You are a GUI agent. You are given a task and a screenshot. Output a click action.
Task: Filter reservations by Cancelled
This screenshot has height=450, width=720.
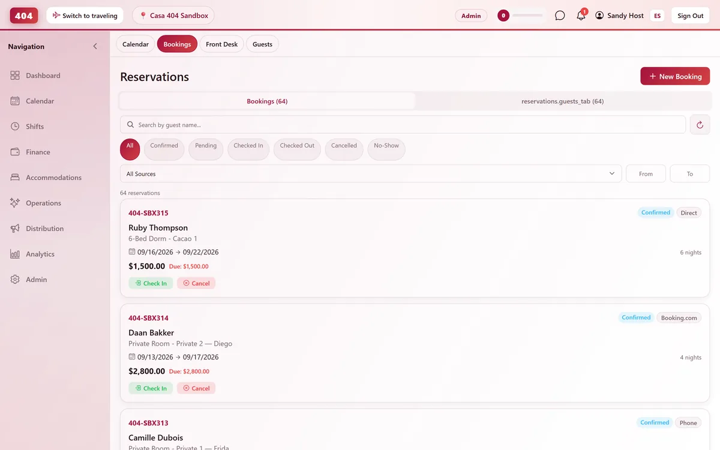[344, 149]
